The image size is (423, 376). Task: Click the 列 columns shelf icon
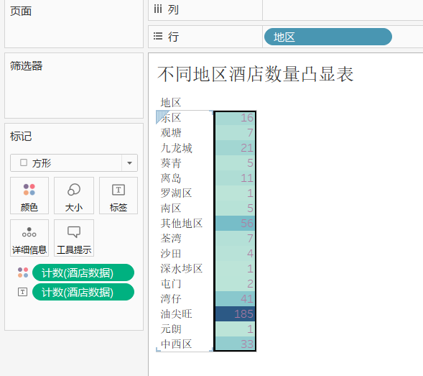158,9
